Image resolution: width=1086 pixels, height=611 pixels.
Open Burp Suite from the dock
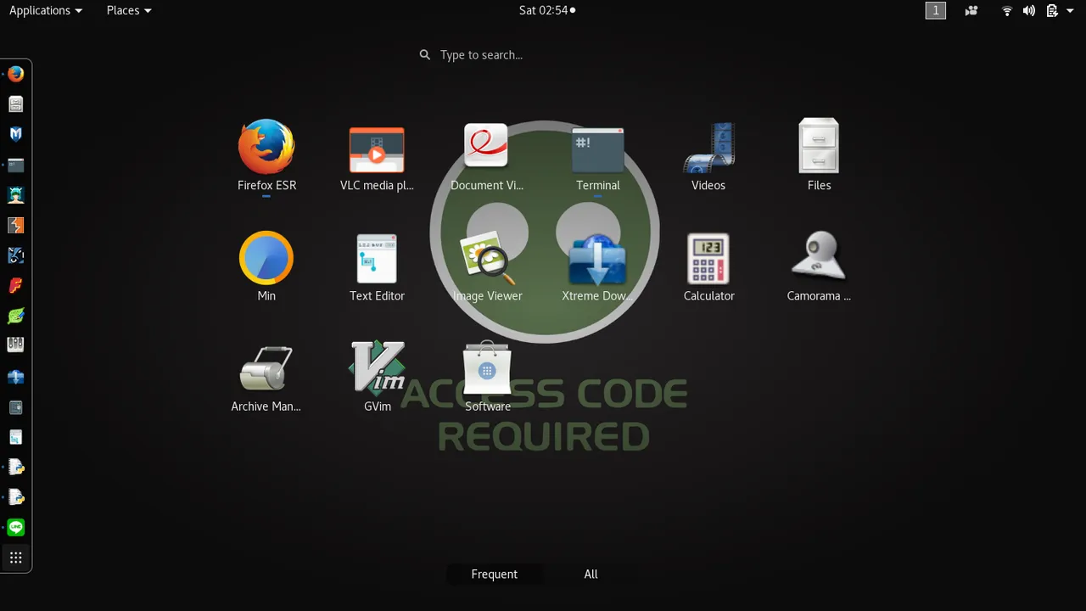pos(15,225)
